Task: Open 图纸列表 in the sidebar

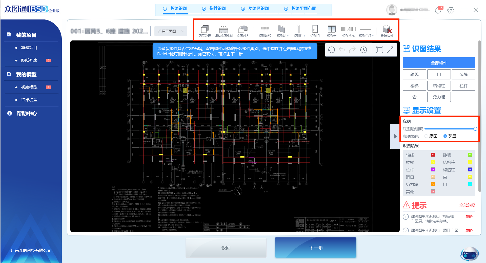Action: coord(29,60)
